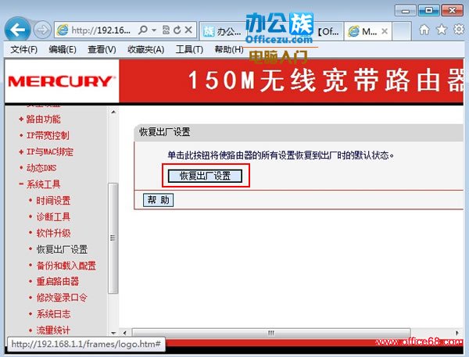Go to browser home page icon
The height and width of the screenshot is (357, 469).
[x=424, y=30]
